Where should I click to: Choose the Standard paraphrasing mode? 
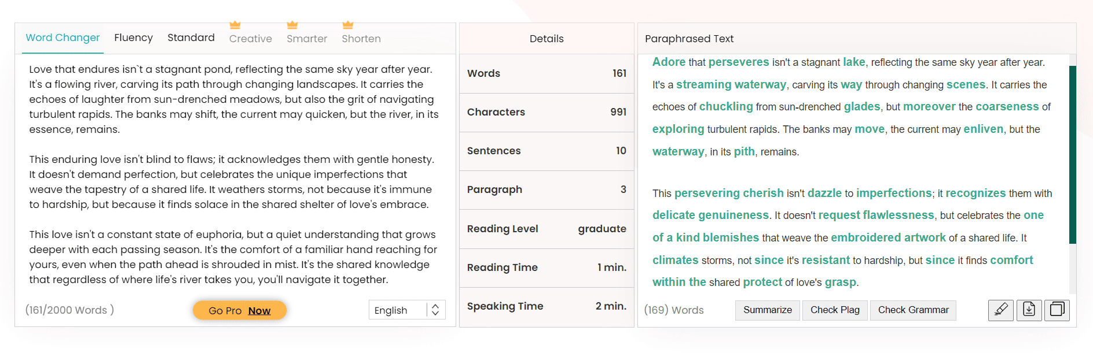pos(191,38)
